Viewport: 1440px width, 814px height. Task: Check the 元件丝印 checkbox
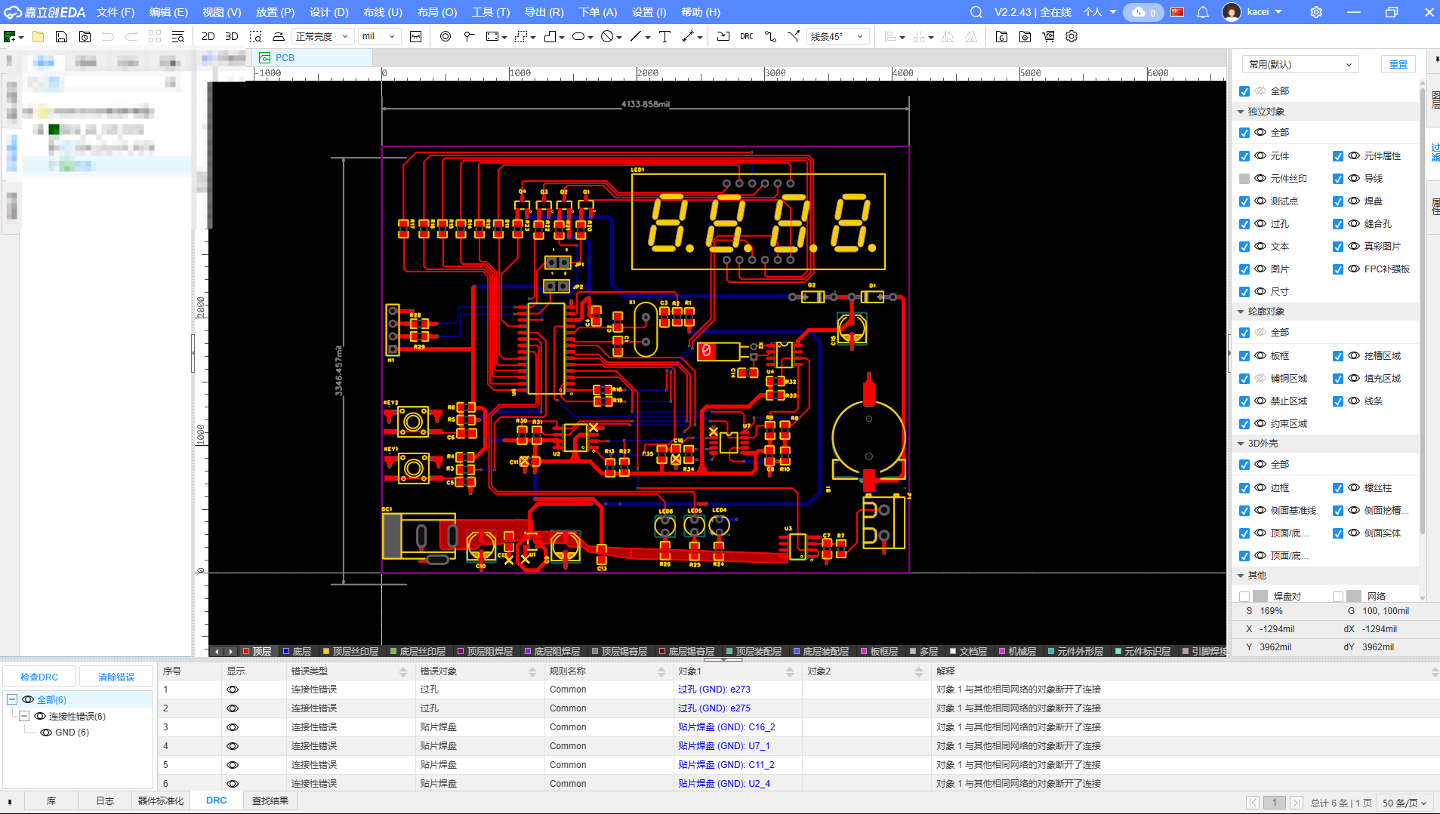pos(1244,179)
